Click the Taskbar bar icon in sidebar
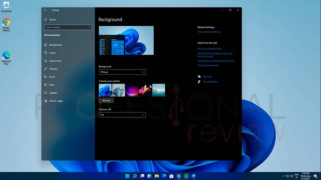This screenshot has height=180, width=321. pyautogui.click(x=46, y=93)
